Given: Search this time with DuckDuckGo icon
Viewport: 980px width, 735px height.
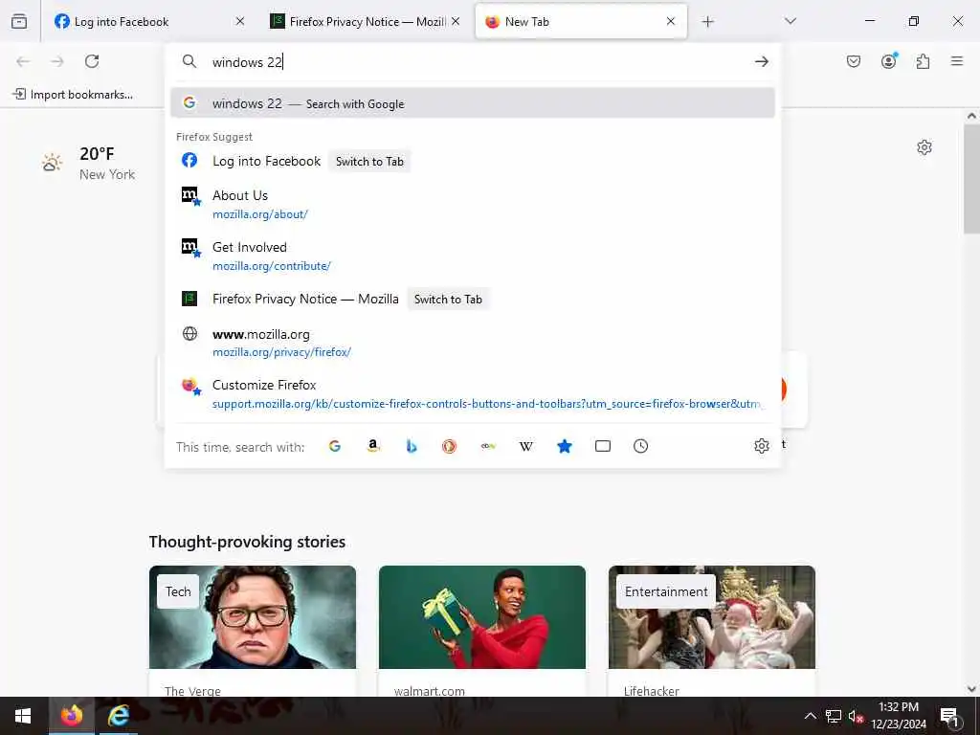Looking at the screenshot, I should (450, 446).
